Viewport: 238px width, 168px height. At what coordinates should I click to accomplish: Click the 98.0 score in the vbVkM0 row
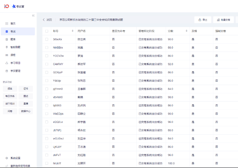pos(171,97)
